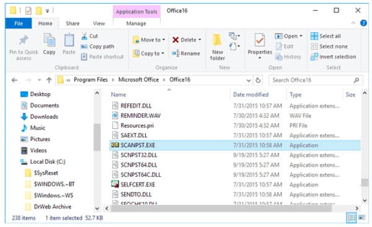Open the SELFCERT.EXE application file
The image size is (372, 227).
[x=138, y=184]
